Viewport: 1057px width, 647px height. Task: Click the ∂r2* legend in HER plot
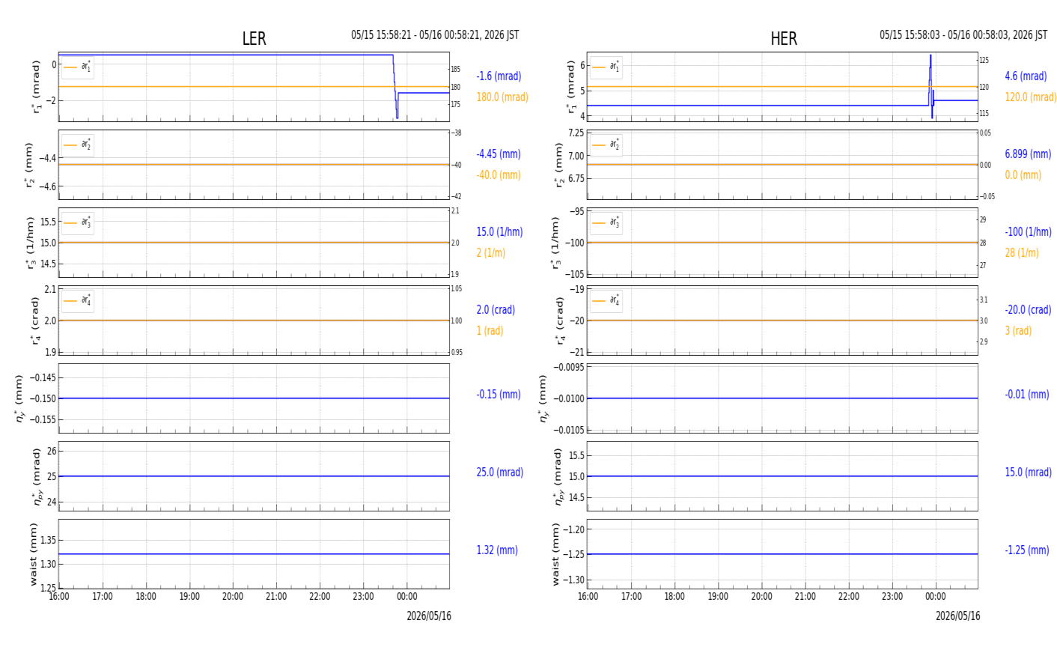point(606,145)
